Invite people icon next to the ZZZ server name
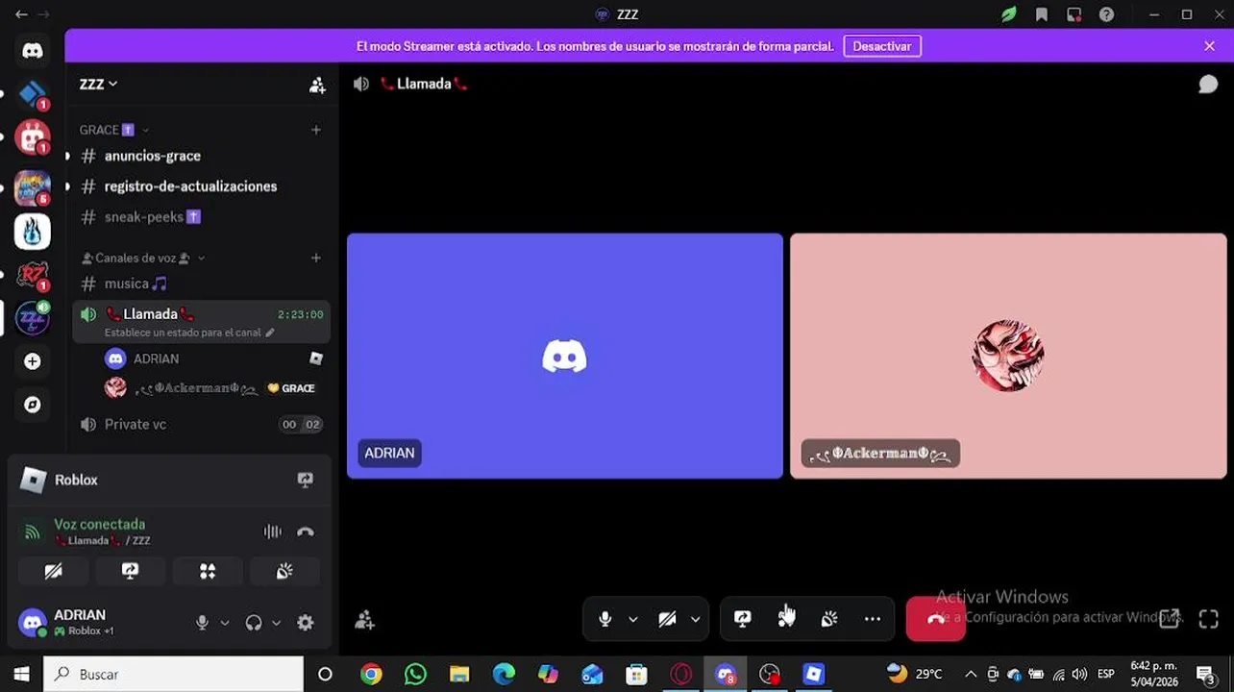 [x=317, y=85]
